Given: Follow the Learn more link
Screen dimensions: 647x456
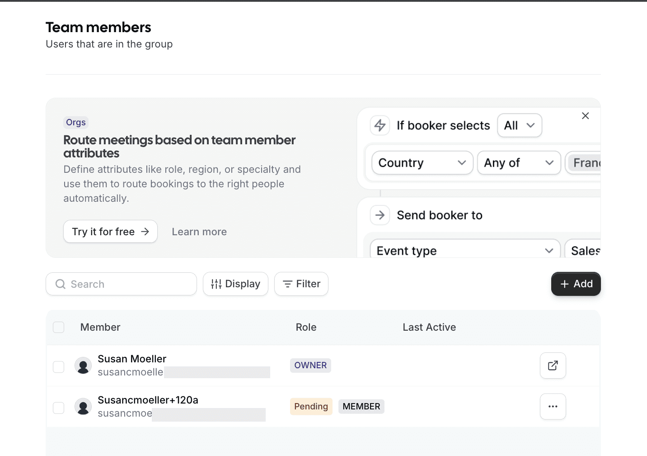Looking at the screenshot, I should (x=199, y=232).
